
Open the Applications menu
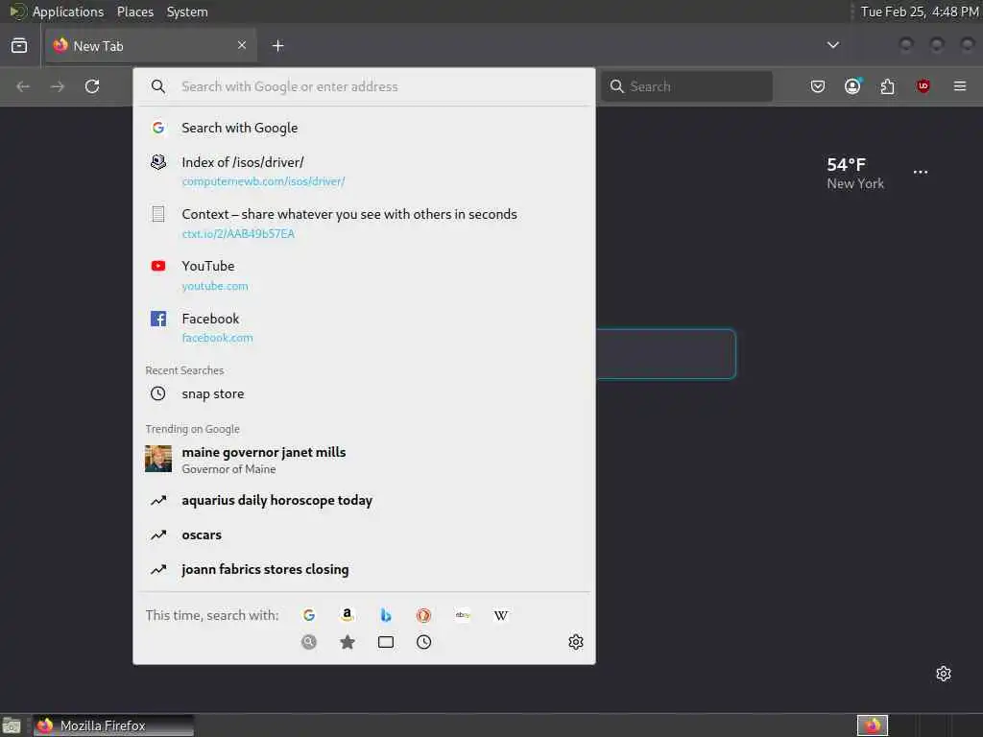[x=68, y=12]
